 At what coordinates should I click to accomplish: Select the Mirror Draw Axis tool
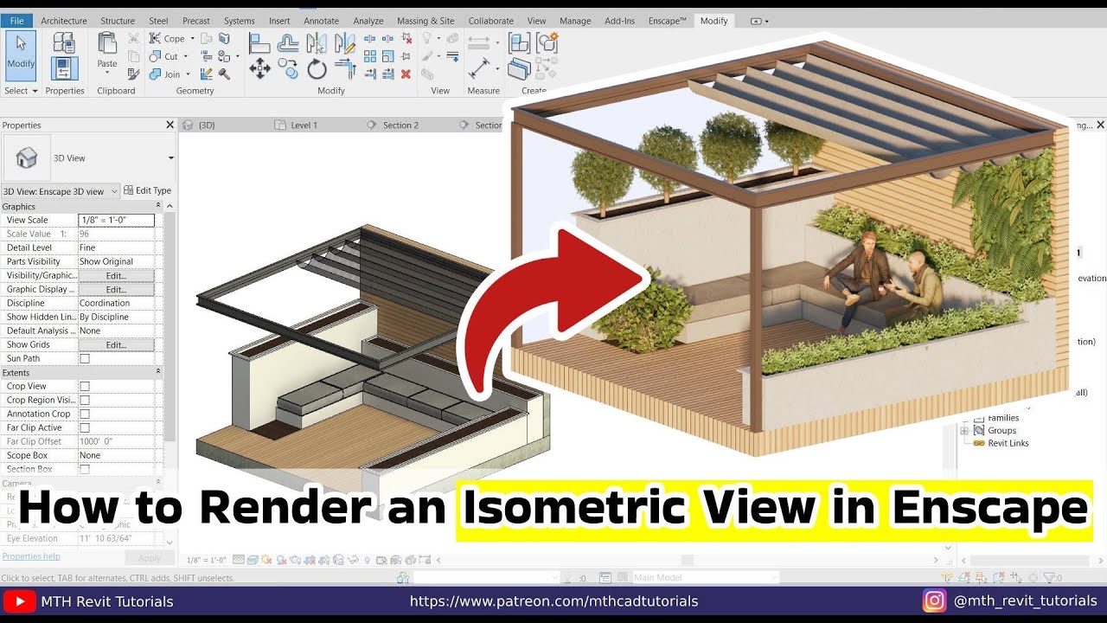pyautogui.click(x=345, y=42)
